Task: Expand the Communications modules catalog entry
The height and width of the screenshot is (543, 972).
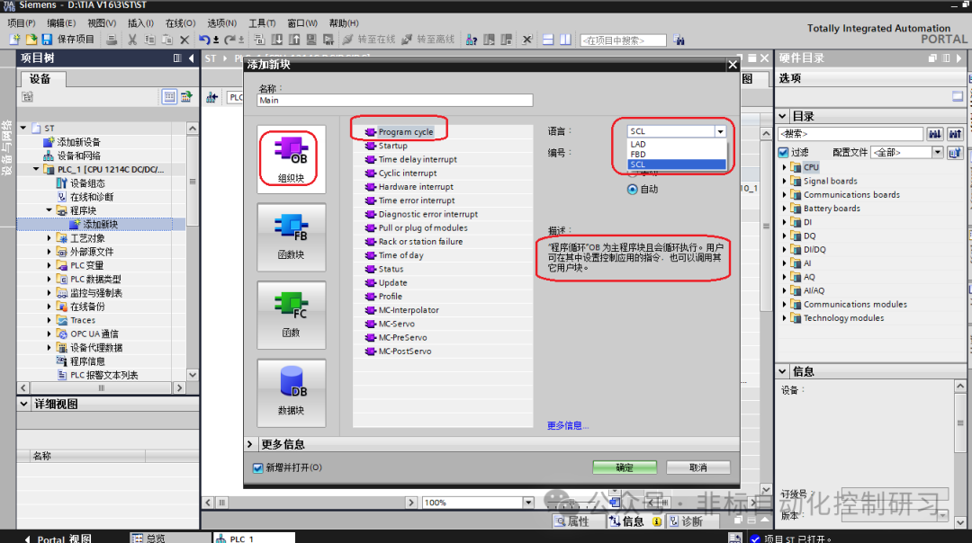Action: (783, 304)
